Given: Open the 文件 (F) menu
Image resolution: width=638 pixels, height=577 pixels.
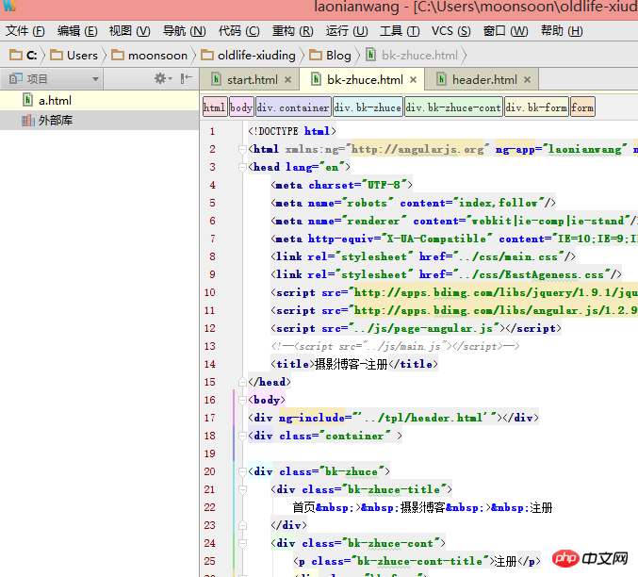Looking at the screenshot, I should pyautogui.click(x=25, y=31).
